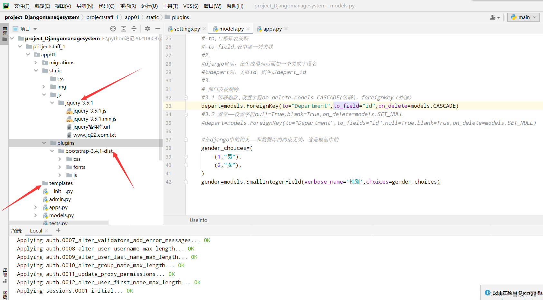Viewport: 543px width, 300px height.
Task: Click terminal line auth.0012_alter_user_first_name_max_length
Action: point(109,282)
